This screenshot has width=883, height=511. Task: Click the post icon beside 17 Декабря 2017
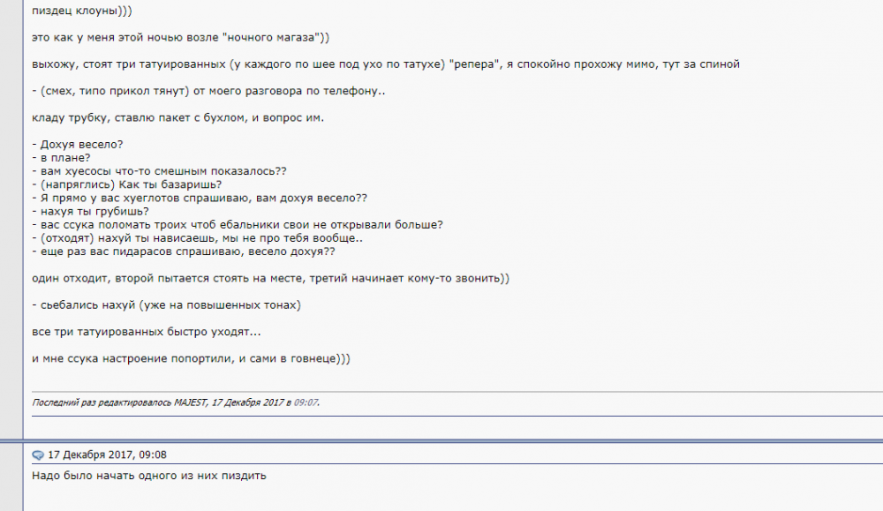(38, 455)
